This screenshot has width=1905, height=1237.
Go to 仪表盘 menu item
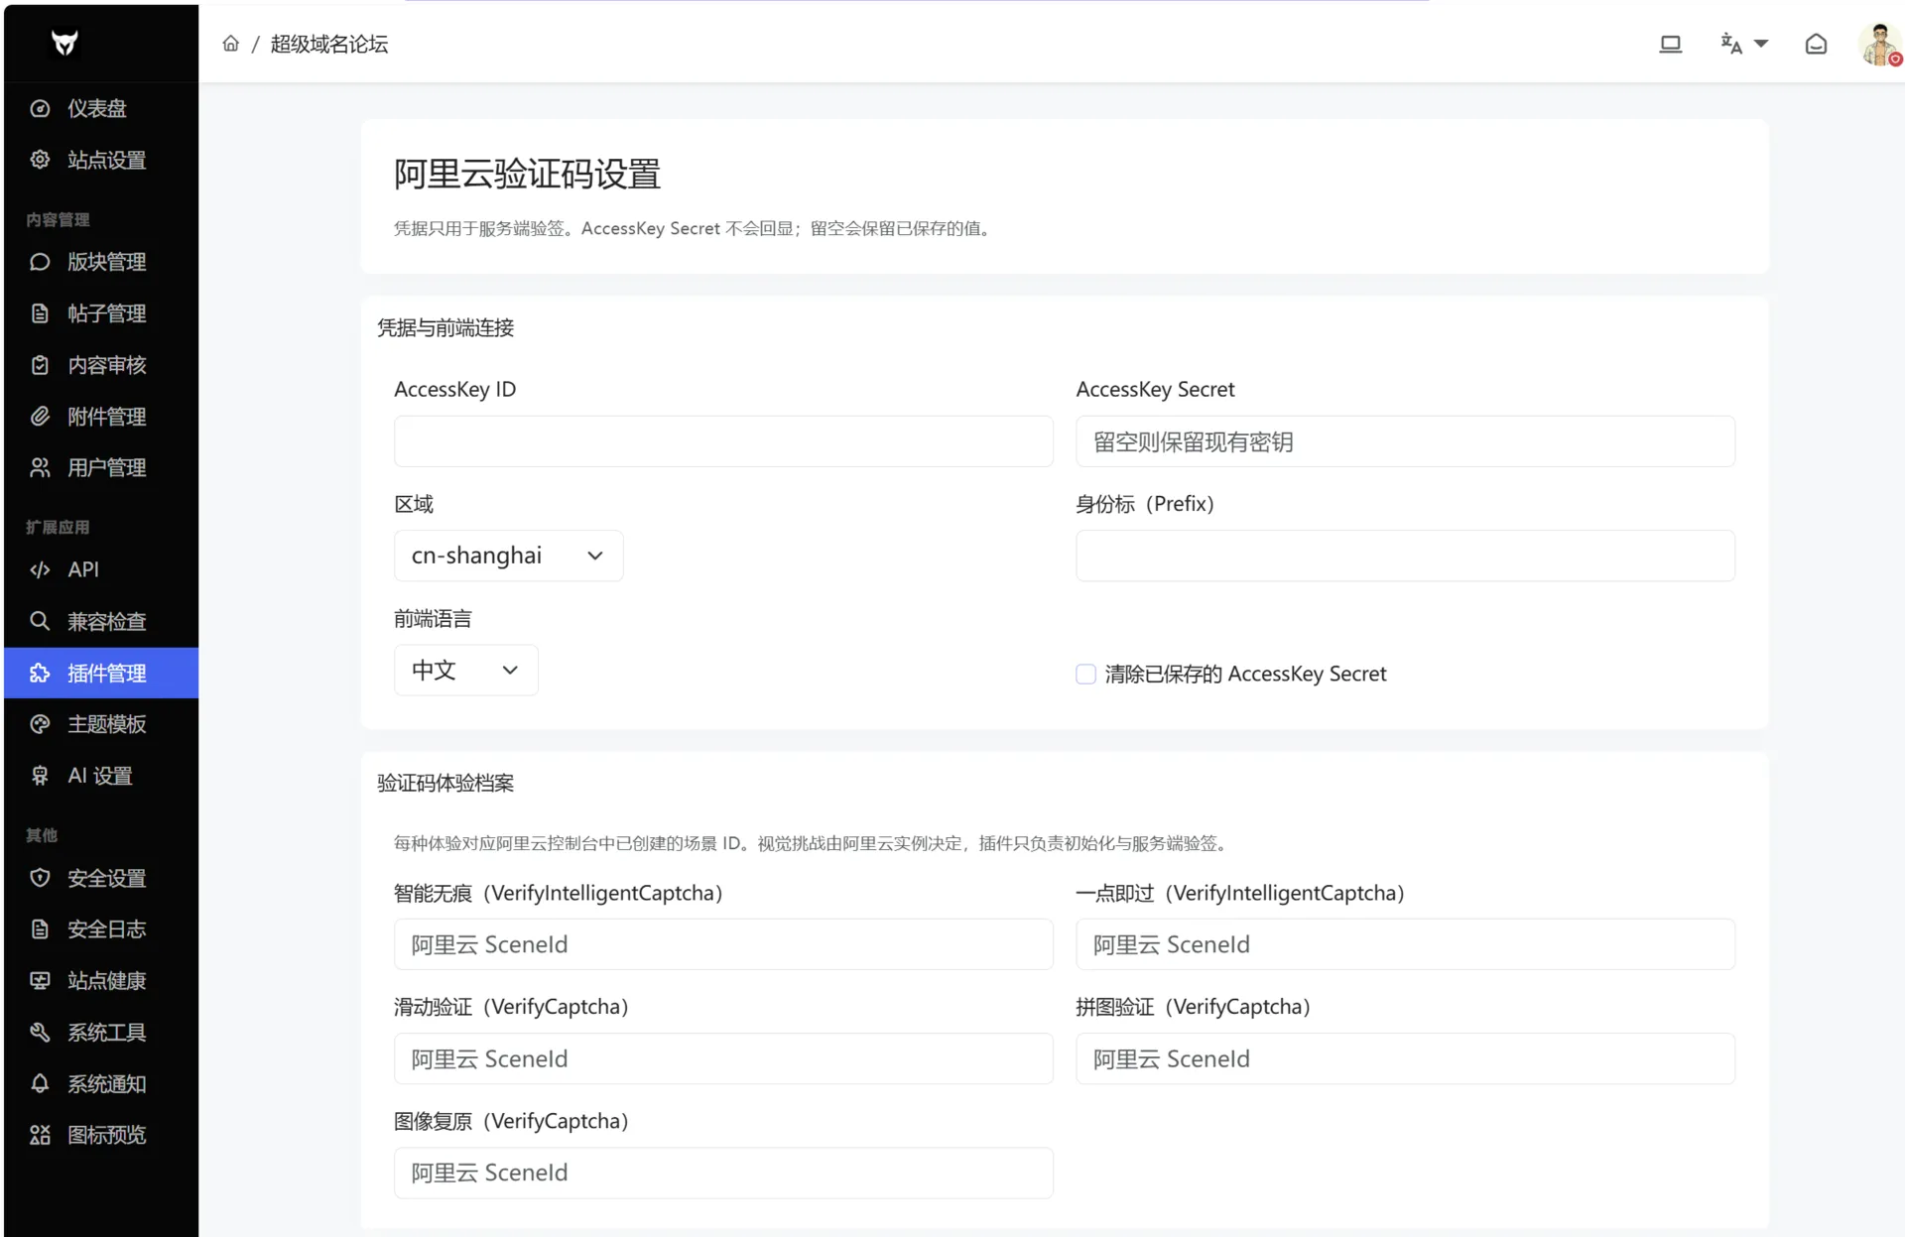(x=101, y=108)
